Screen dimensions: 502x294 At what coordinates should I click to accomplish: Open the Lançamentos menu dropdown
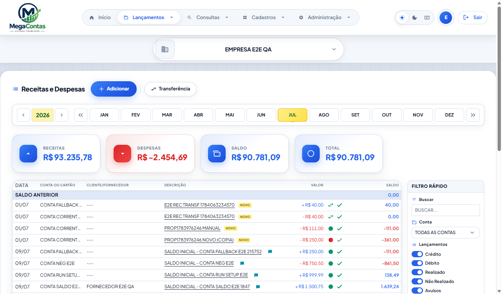pyautogui.click(x=148, y=18)
